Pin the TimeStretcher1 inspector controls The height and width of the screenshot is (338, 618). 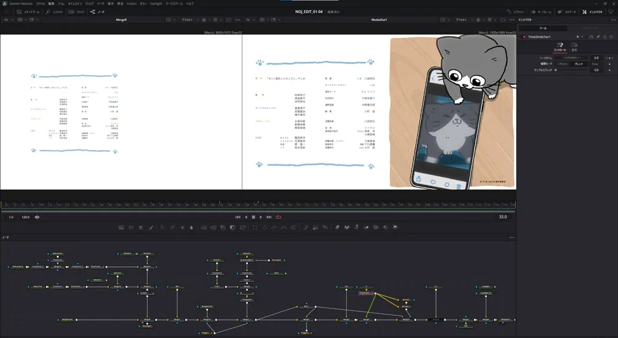(598, 37)
